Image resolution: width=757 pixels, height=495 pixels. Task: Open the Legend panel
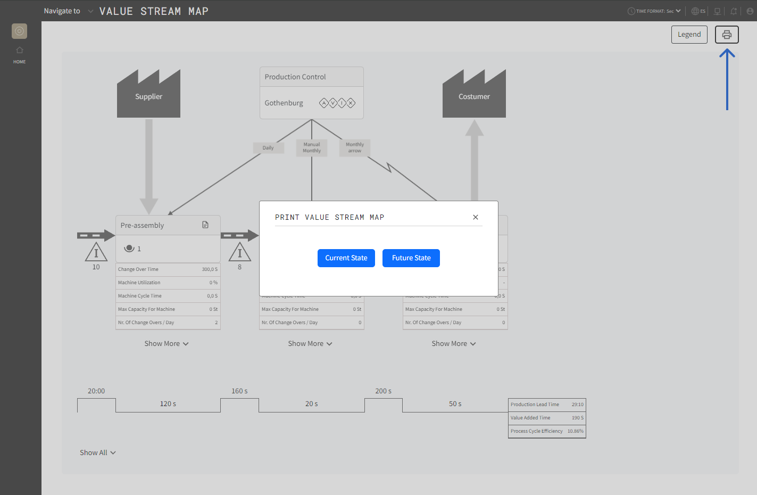click(x=689, y=35)
